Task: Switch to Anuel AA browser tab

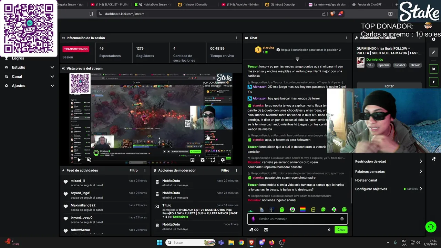Action: click(240, 4)
